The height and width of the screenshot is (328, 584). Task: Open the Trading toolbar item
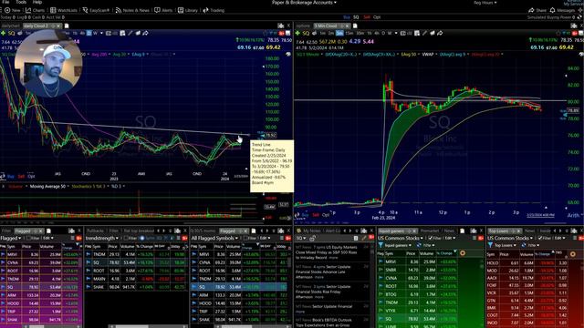(214, 10)
